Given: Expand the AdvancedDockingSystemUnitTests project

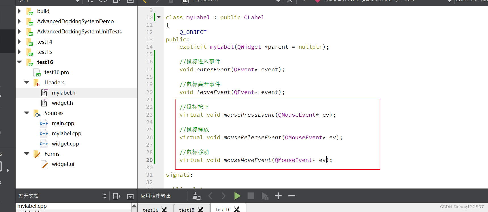Looking at the screenshot, I should coord(19,31).
